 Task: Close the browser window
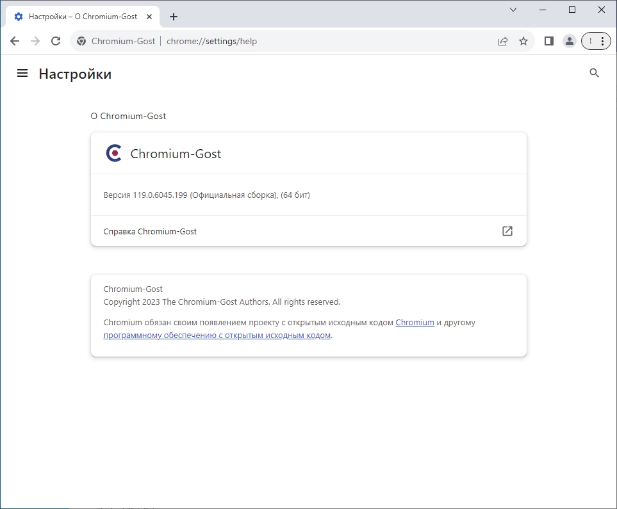(x=602, y=10)
